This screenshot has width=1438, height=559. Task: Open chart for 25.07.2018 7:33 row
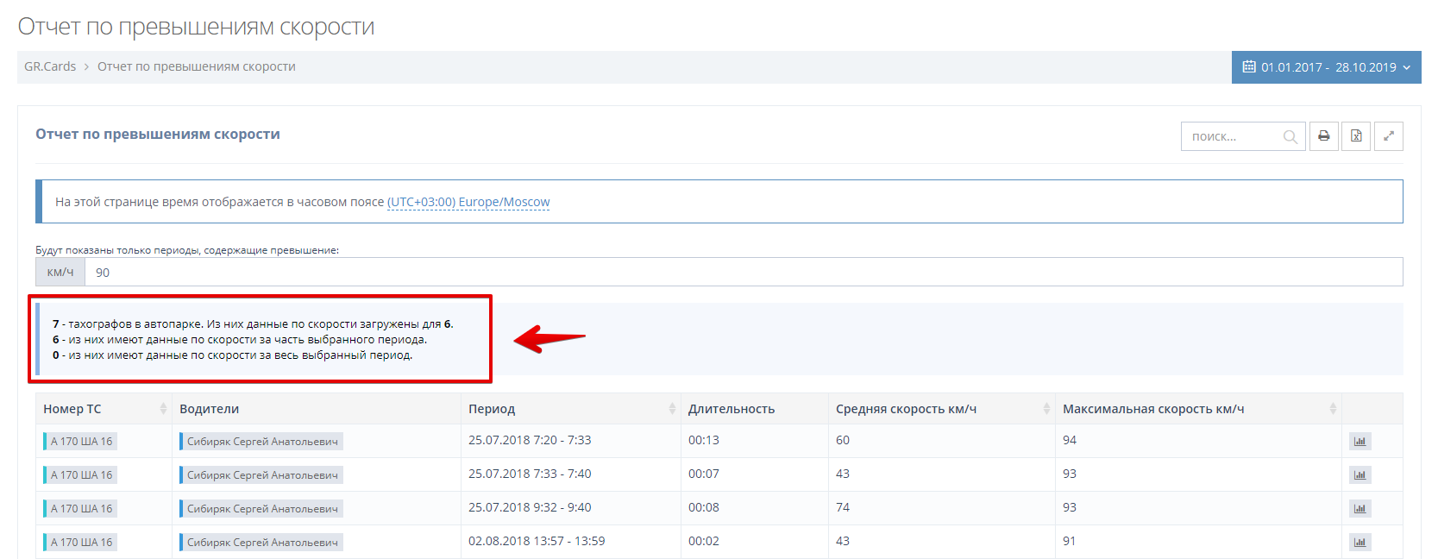click(1360, 475)
